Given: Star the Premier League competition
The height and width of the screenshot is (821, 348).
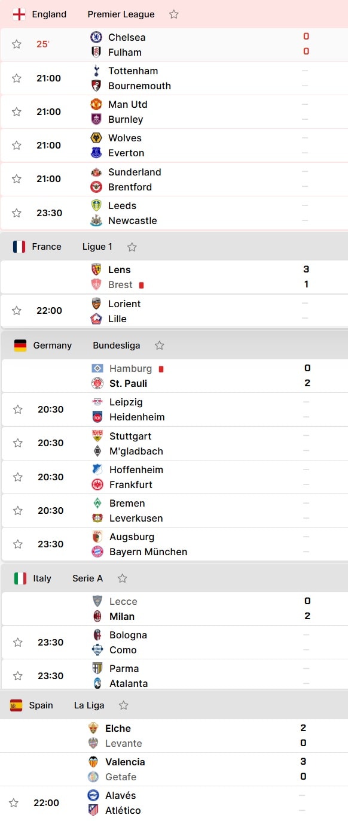Looking at the screenshot, I should pos(173,14).
